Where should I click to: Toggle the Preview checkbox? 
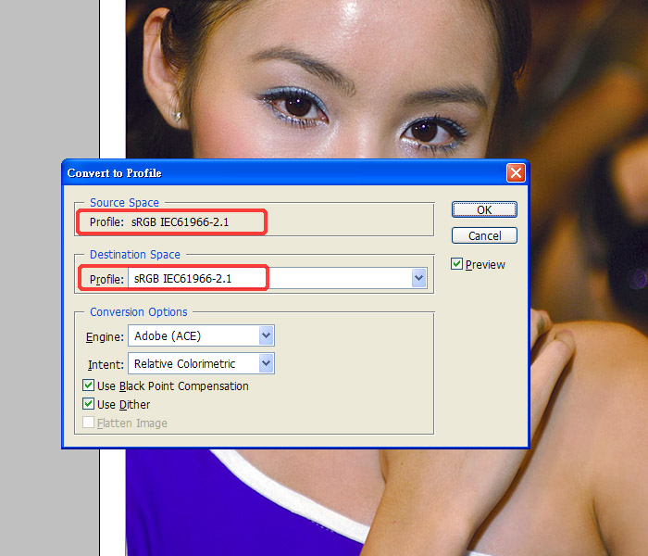click(457, 265)
